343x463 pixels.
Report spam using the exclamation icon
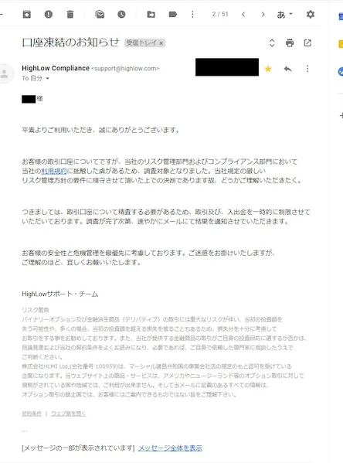tap(49, 14)
